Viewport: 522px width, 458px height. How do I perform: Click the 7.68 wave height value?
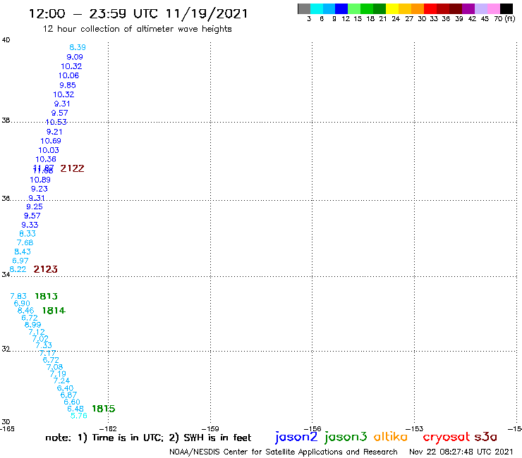25,243
